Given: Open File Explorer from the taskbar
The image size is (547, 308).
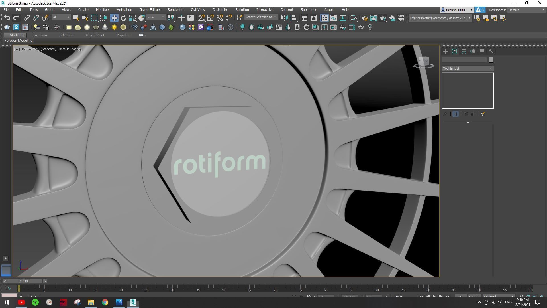Looking at the screenshot, I should click(x=91, y=302).
